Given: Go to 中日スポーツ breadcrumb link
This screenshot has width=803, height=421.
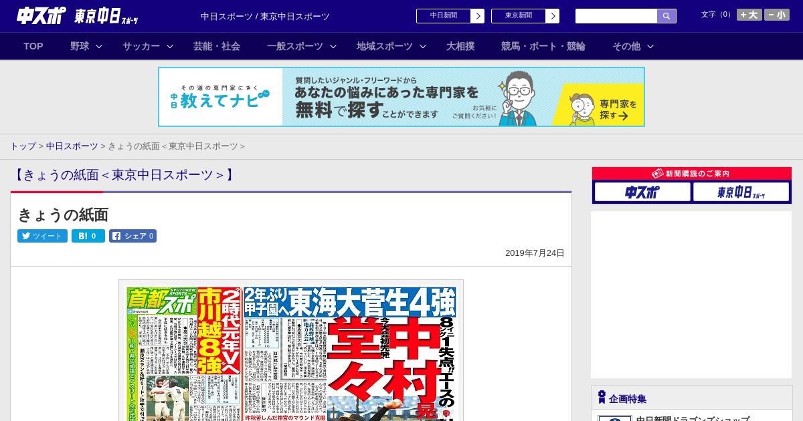Looking at the screenshot, I should pyautogui.click(x=72, y=146).
